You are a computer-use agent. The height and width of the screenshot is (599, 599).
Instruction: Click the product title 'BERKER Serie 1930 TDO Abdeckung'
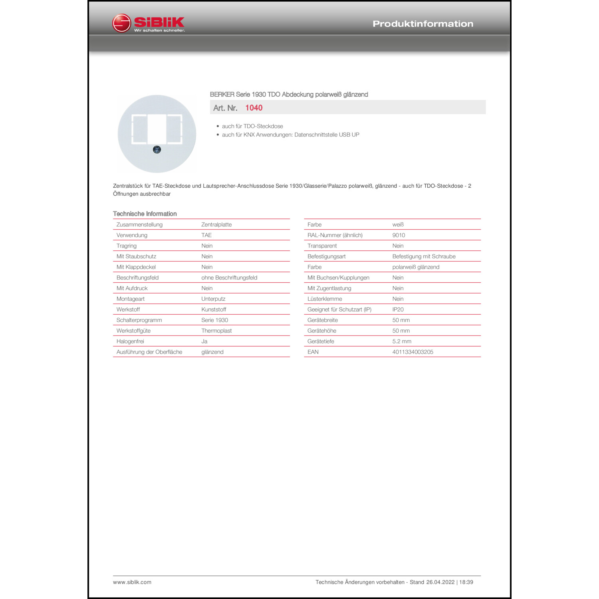[x=289, y=94]
